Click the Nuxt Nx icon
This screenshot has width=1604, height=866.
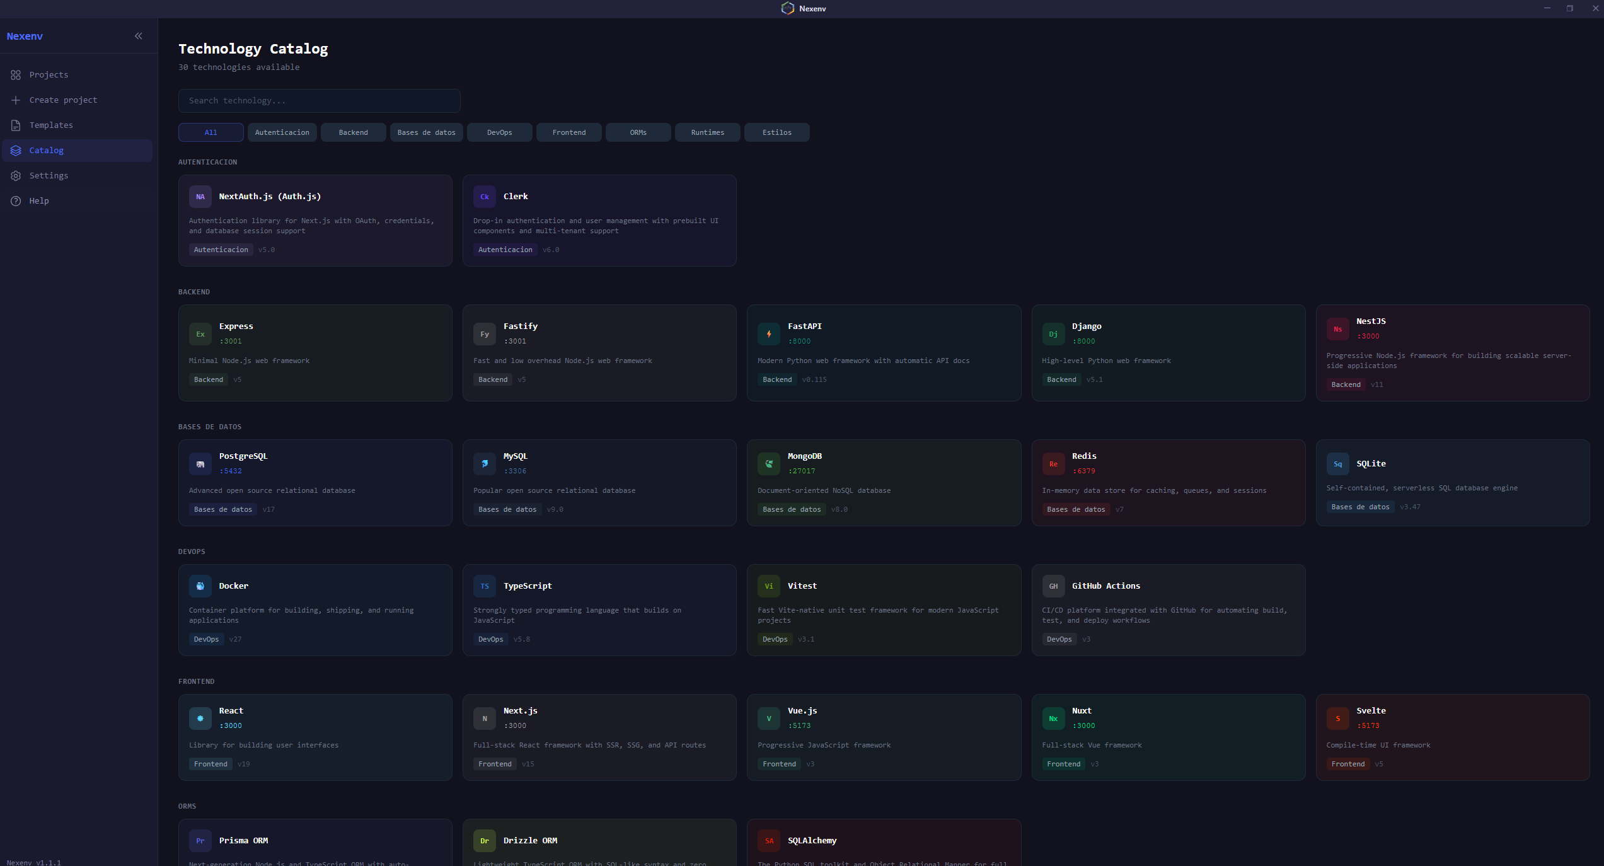click(1053, 719)
